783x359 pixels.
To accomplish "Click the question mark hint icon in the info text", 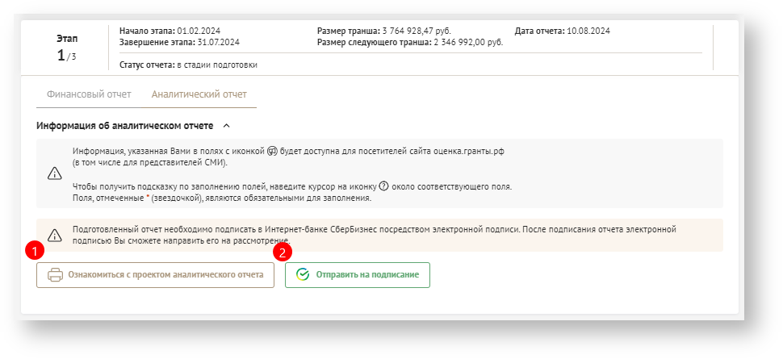I will point(383,186).
